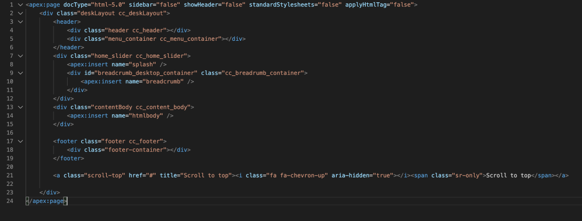
Task: Click the "breadcrumb" name value on line 10
Action: pos(163,82)
